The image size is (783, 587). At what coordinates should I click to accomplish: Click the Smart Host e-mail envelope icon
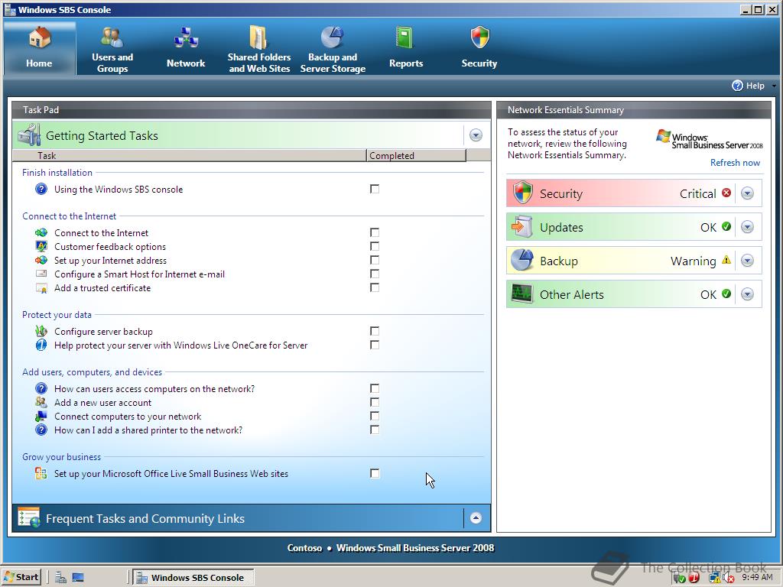pyautogui.click(x=41, y=274)
